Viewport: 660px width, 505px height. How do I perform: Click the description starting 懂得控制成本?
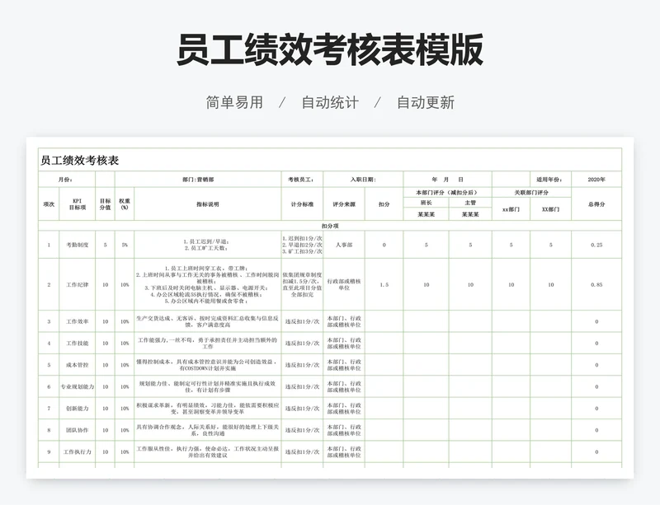pos(208,365)
